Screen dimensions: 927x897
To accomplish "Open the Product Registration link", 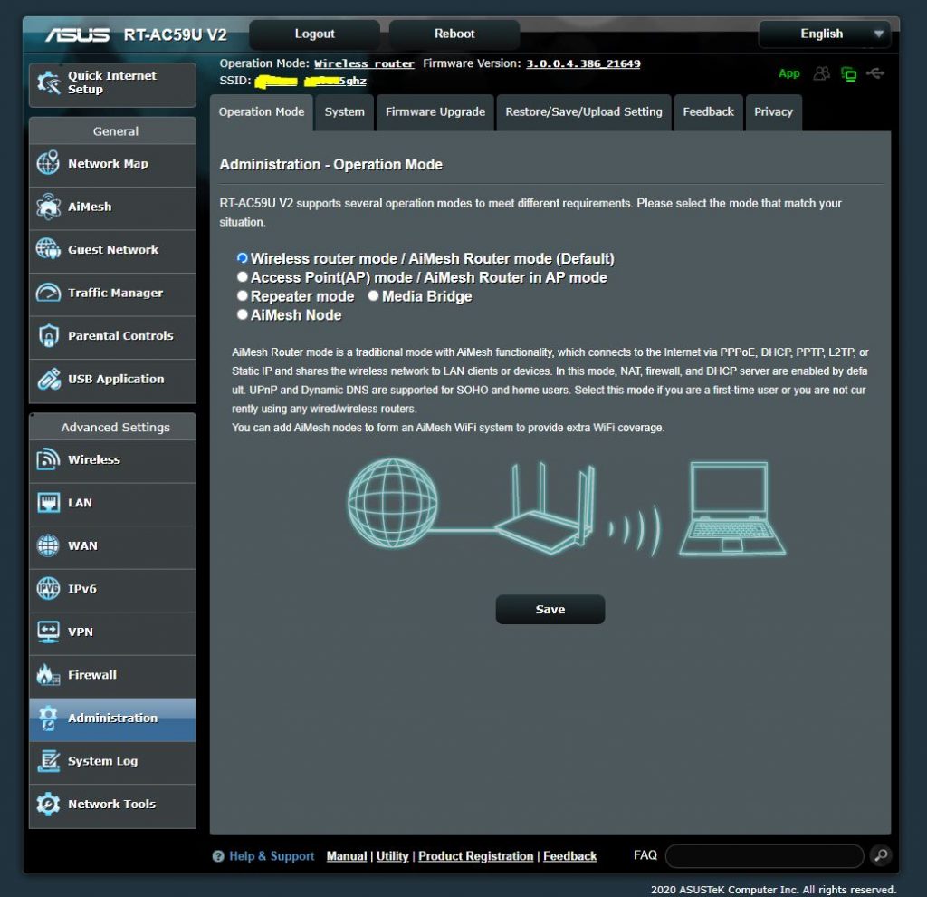I will (x=476, y=856).
